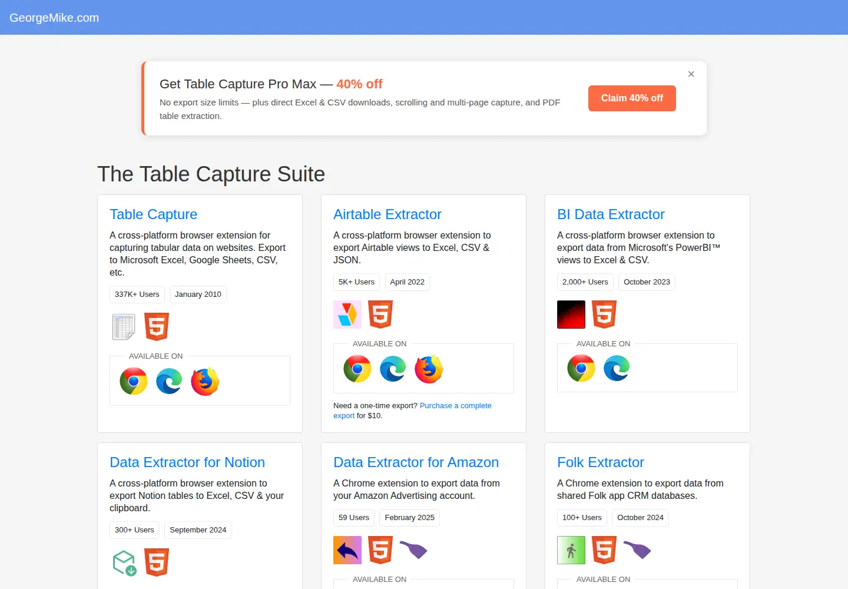Click the Notion extractor box logo icon
The width and height of the screenshot is (848, 589).
click(x=124, y=562)
